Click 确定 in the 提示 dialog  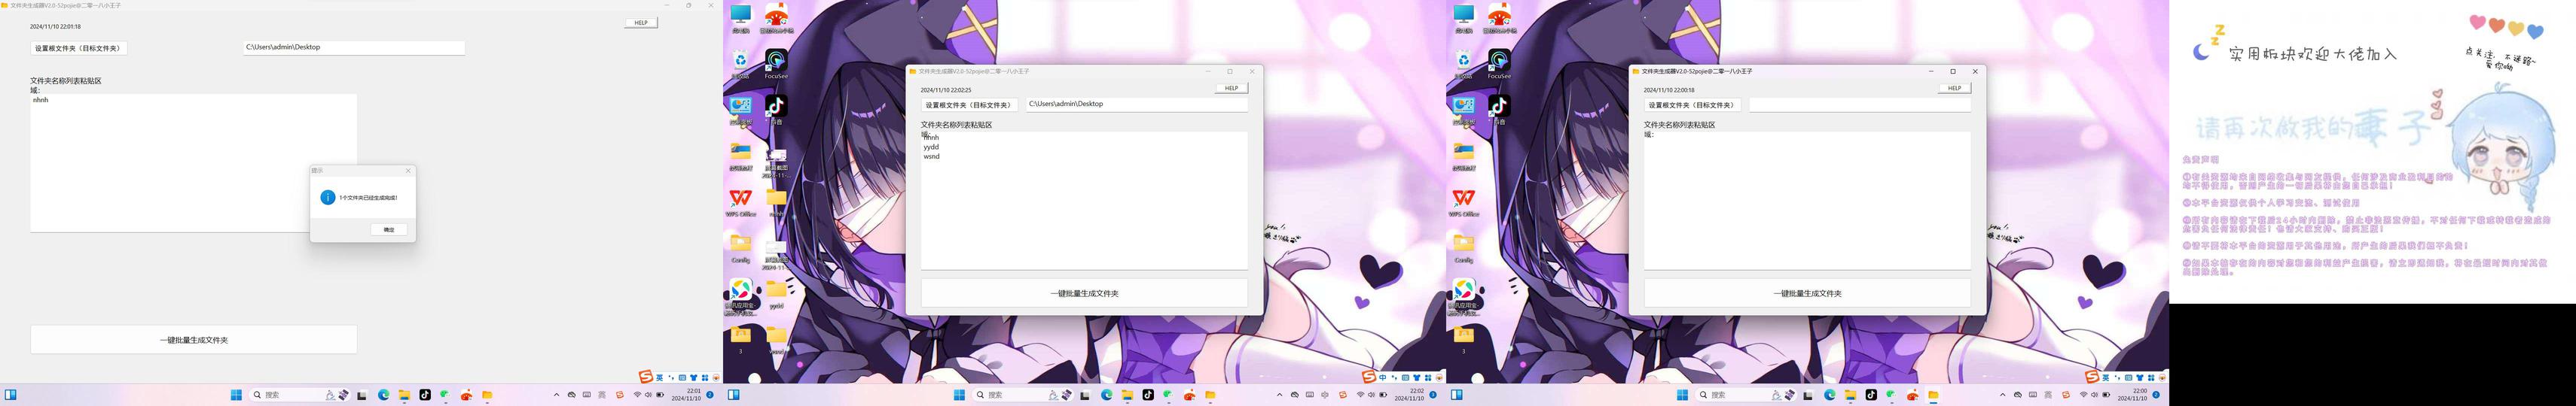[388, 229]
